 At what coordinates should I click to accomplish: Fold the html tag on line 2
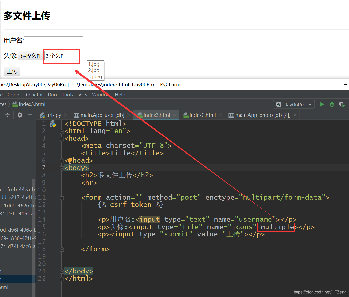click(x=62, y=132)
